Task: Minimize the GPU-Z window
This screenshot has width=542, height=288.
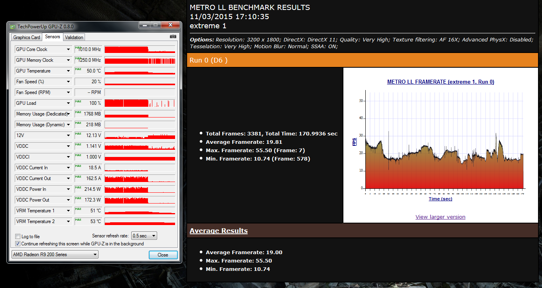Action: click(144, 25)
